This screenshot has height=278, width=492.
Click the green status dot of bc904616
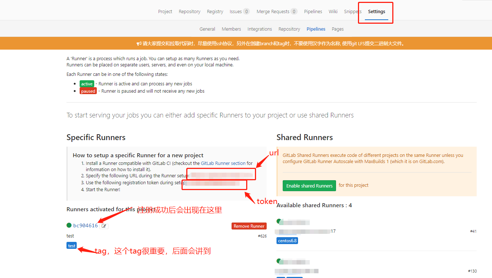69,225
